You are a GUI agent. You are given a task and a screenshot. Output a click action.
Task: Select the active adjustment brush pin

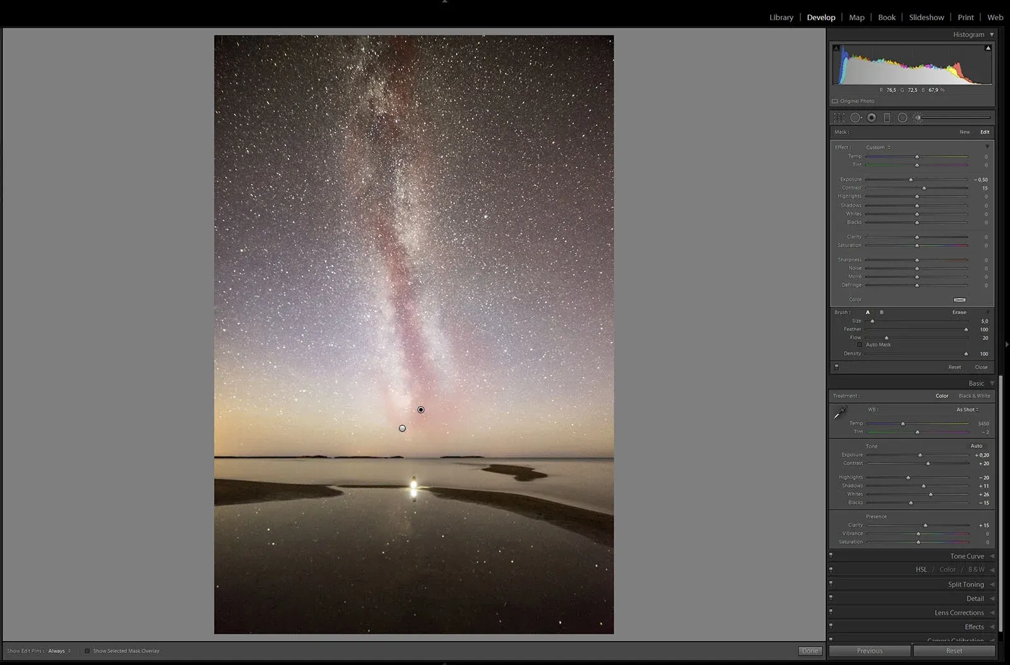[x=421, y=410]
